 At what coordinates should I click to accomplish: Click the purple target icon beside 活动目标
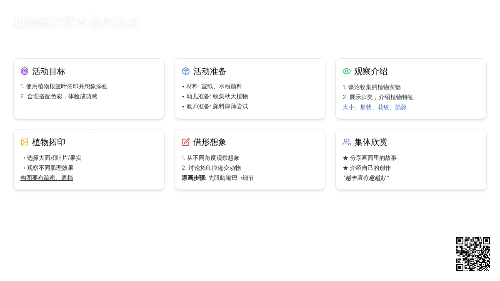tap(25, 71)
